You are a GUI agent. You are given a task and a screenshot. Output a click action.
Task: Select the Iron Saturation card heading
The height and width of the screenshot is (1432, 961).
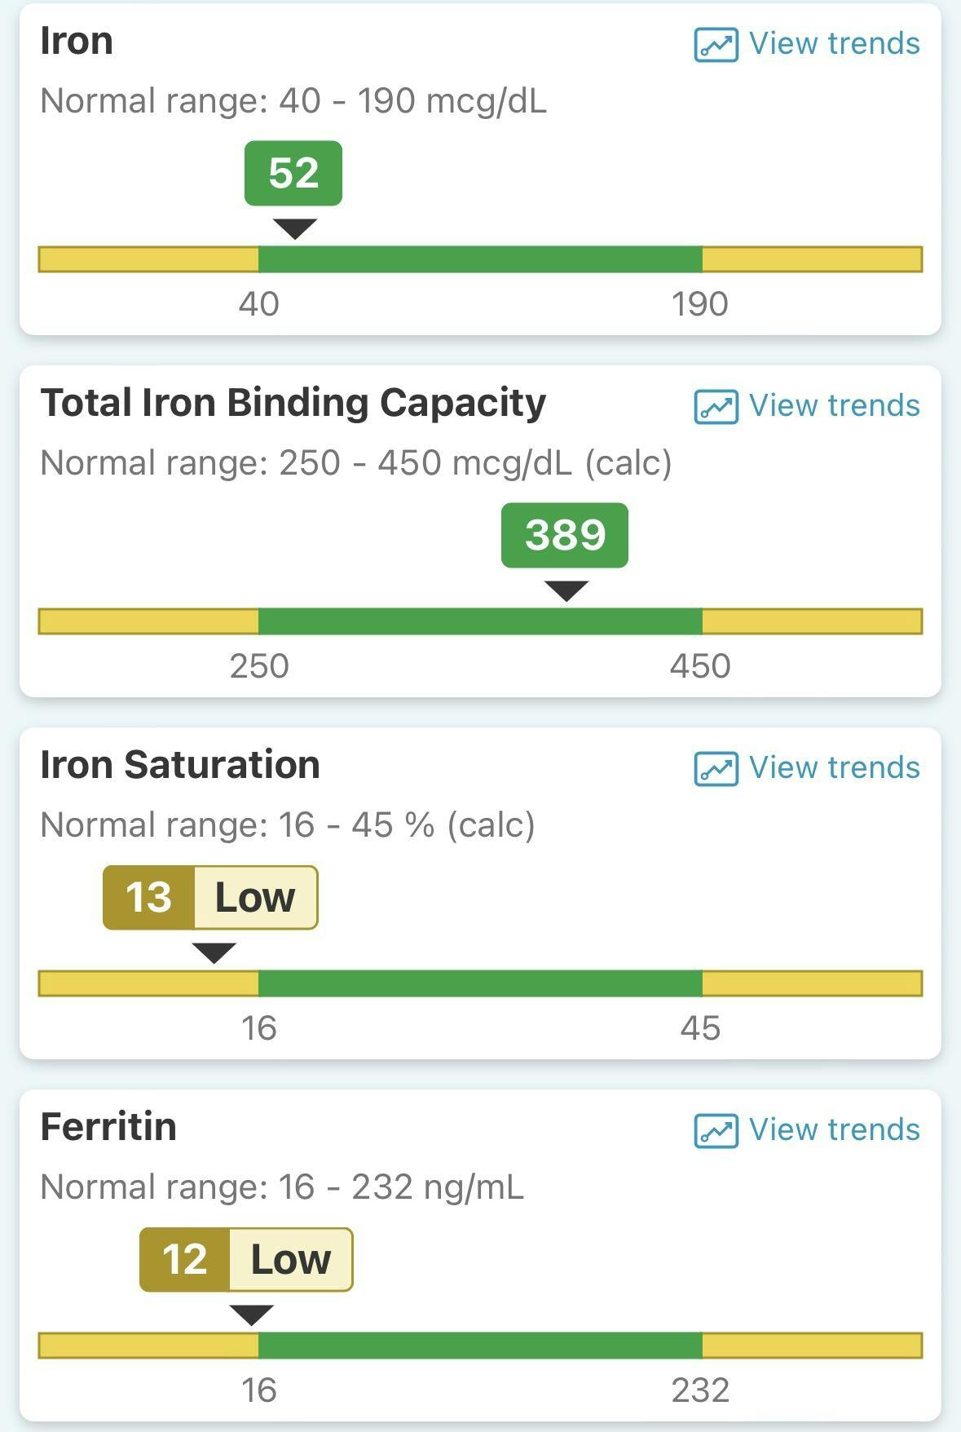(180, 765)
